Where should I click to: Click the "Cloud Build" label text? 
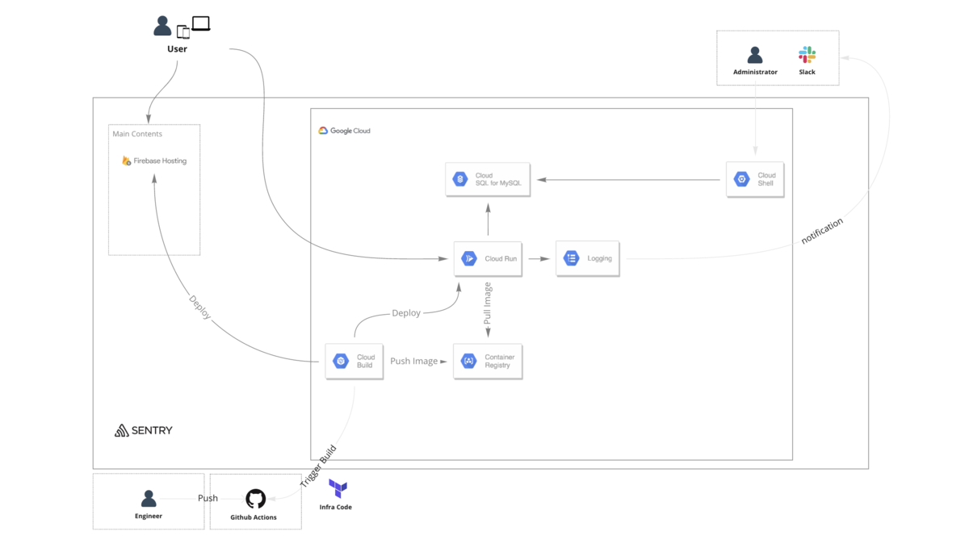point(365,361)
